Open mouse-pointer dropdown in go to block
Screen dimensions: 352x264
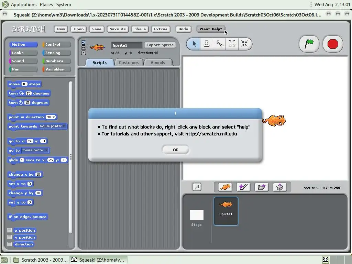pyautogui.click(x=35, y=150)
